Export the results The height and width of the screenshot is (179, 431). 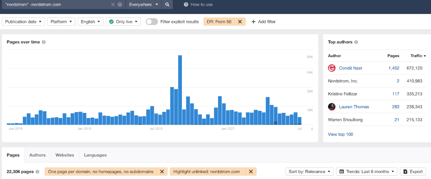pos(413,171)
